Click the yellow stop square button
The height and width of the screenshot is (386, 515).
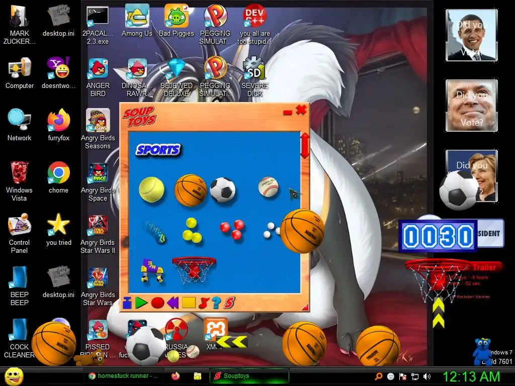[x=189, y=302]
